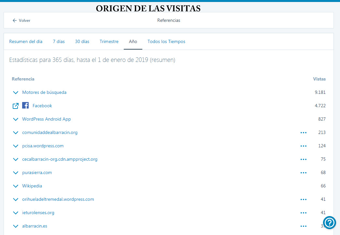Open the Facebook external link icon
340x235 pixels.
click(x=16, y=106)
